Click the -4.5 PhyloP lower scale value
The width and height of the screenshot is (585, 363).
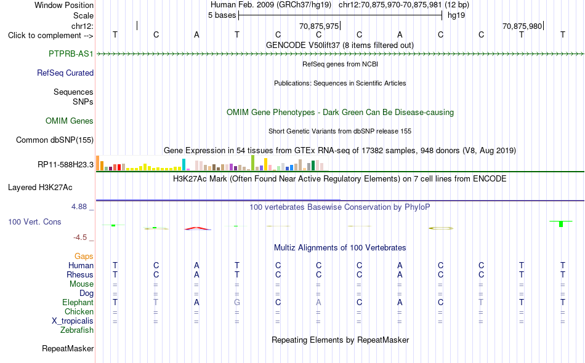tap(80, 237)
